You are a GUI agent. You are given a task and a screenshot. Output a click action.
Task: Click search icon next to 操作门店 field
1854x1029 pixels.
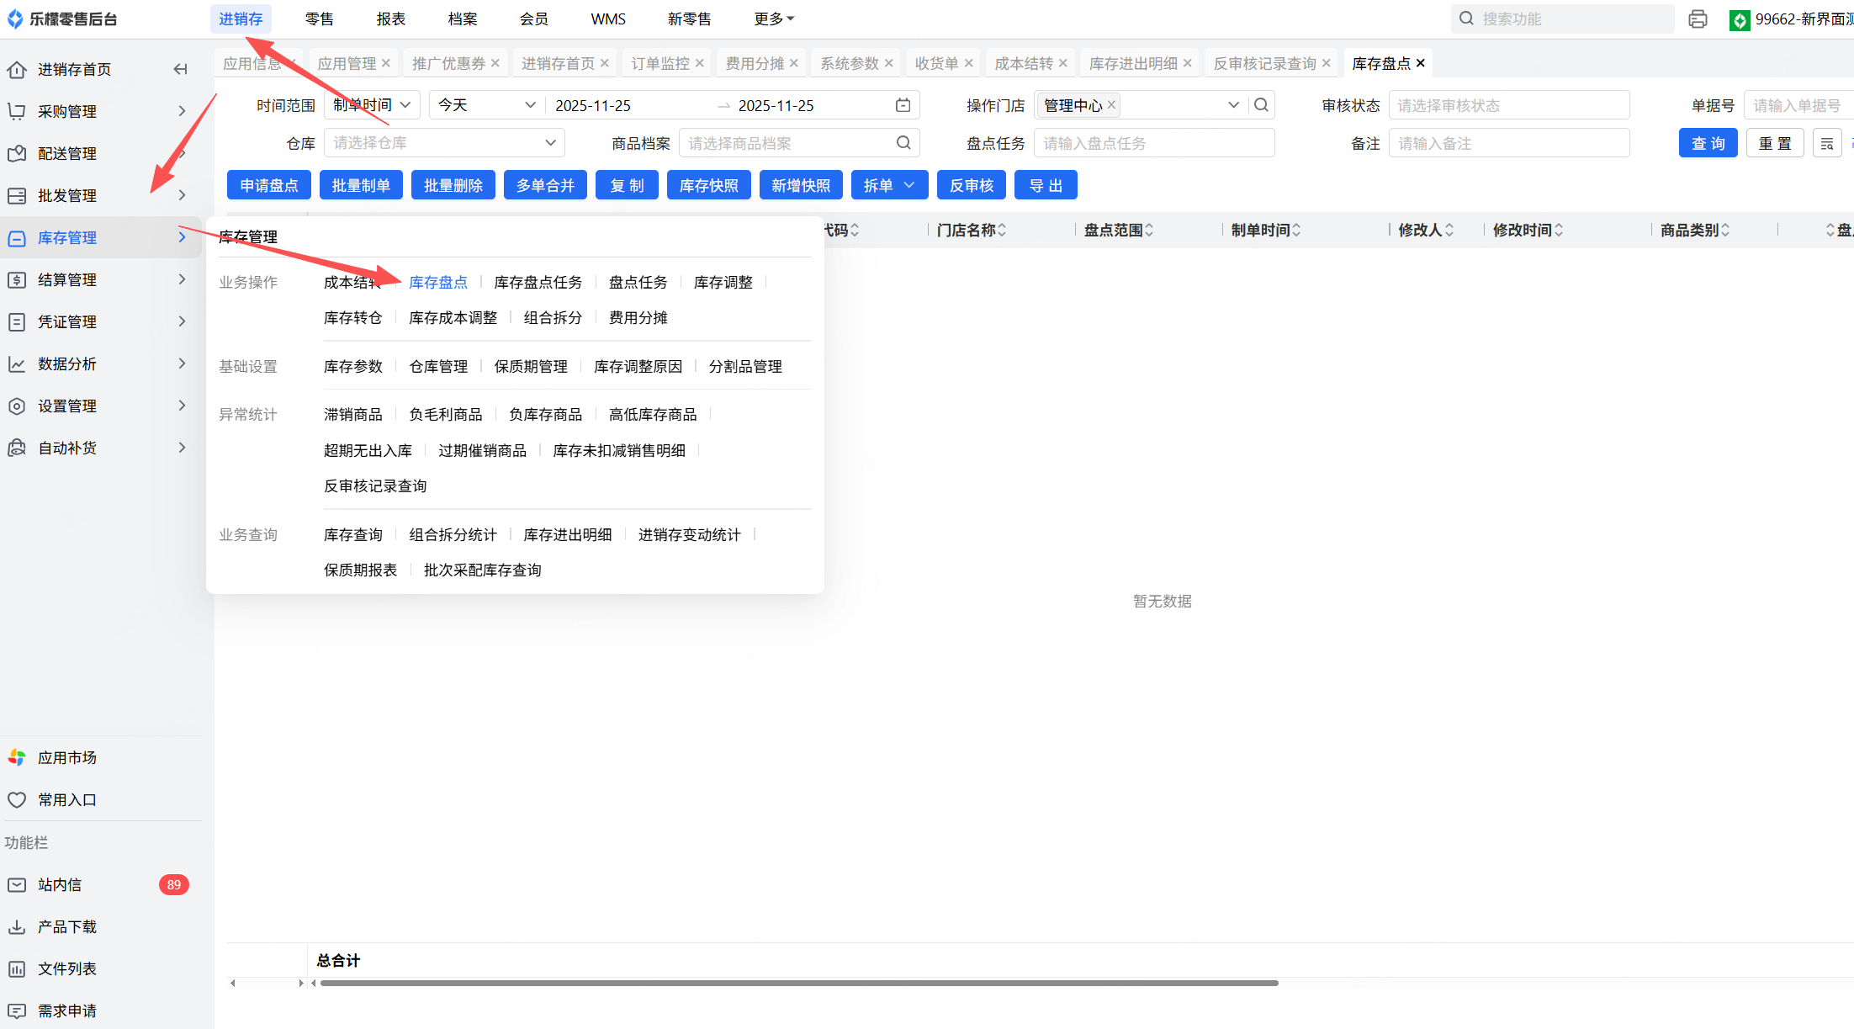tap(1261, 105)
